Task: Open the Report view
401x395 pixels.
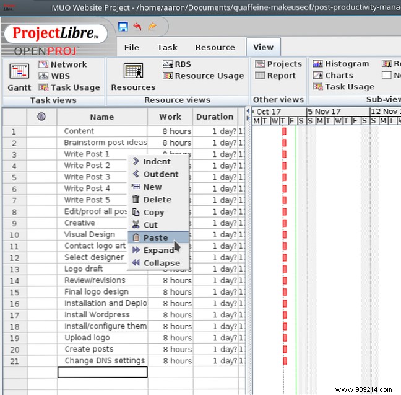Action: click(x=275, y=76)
